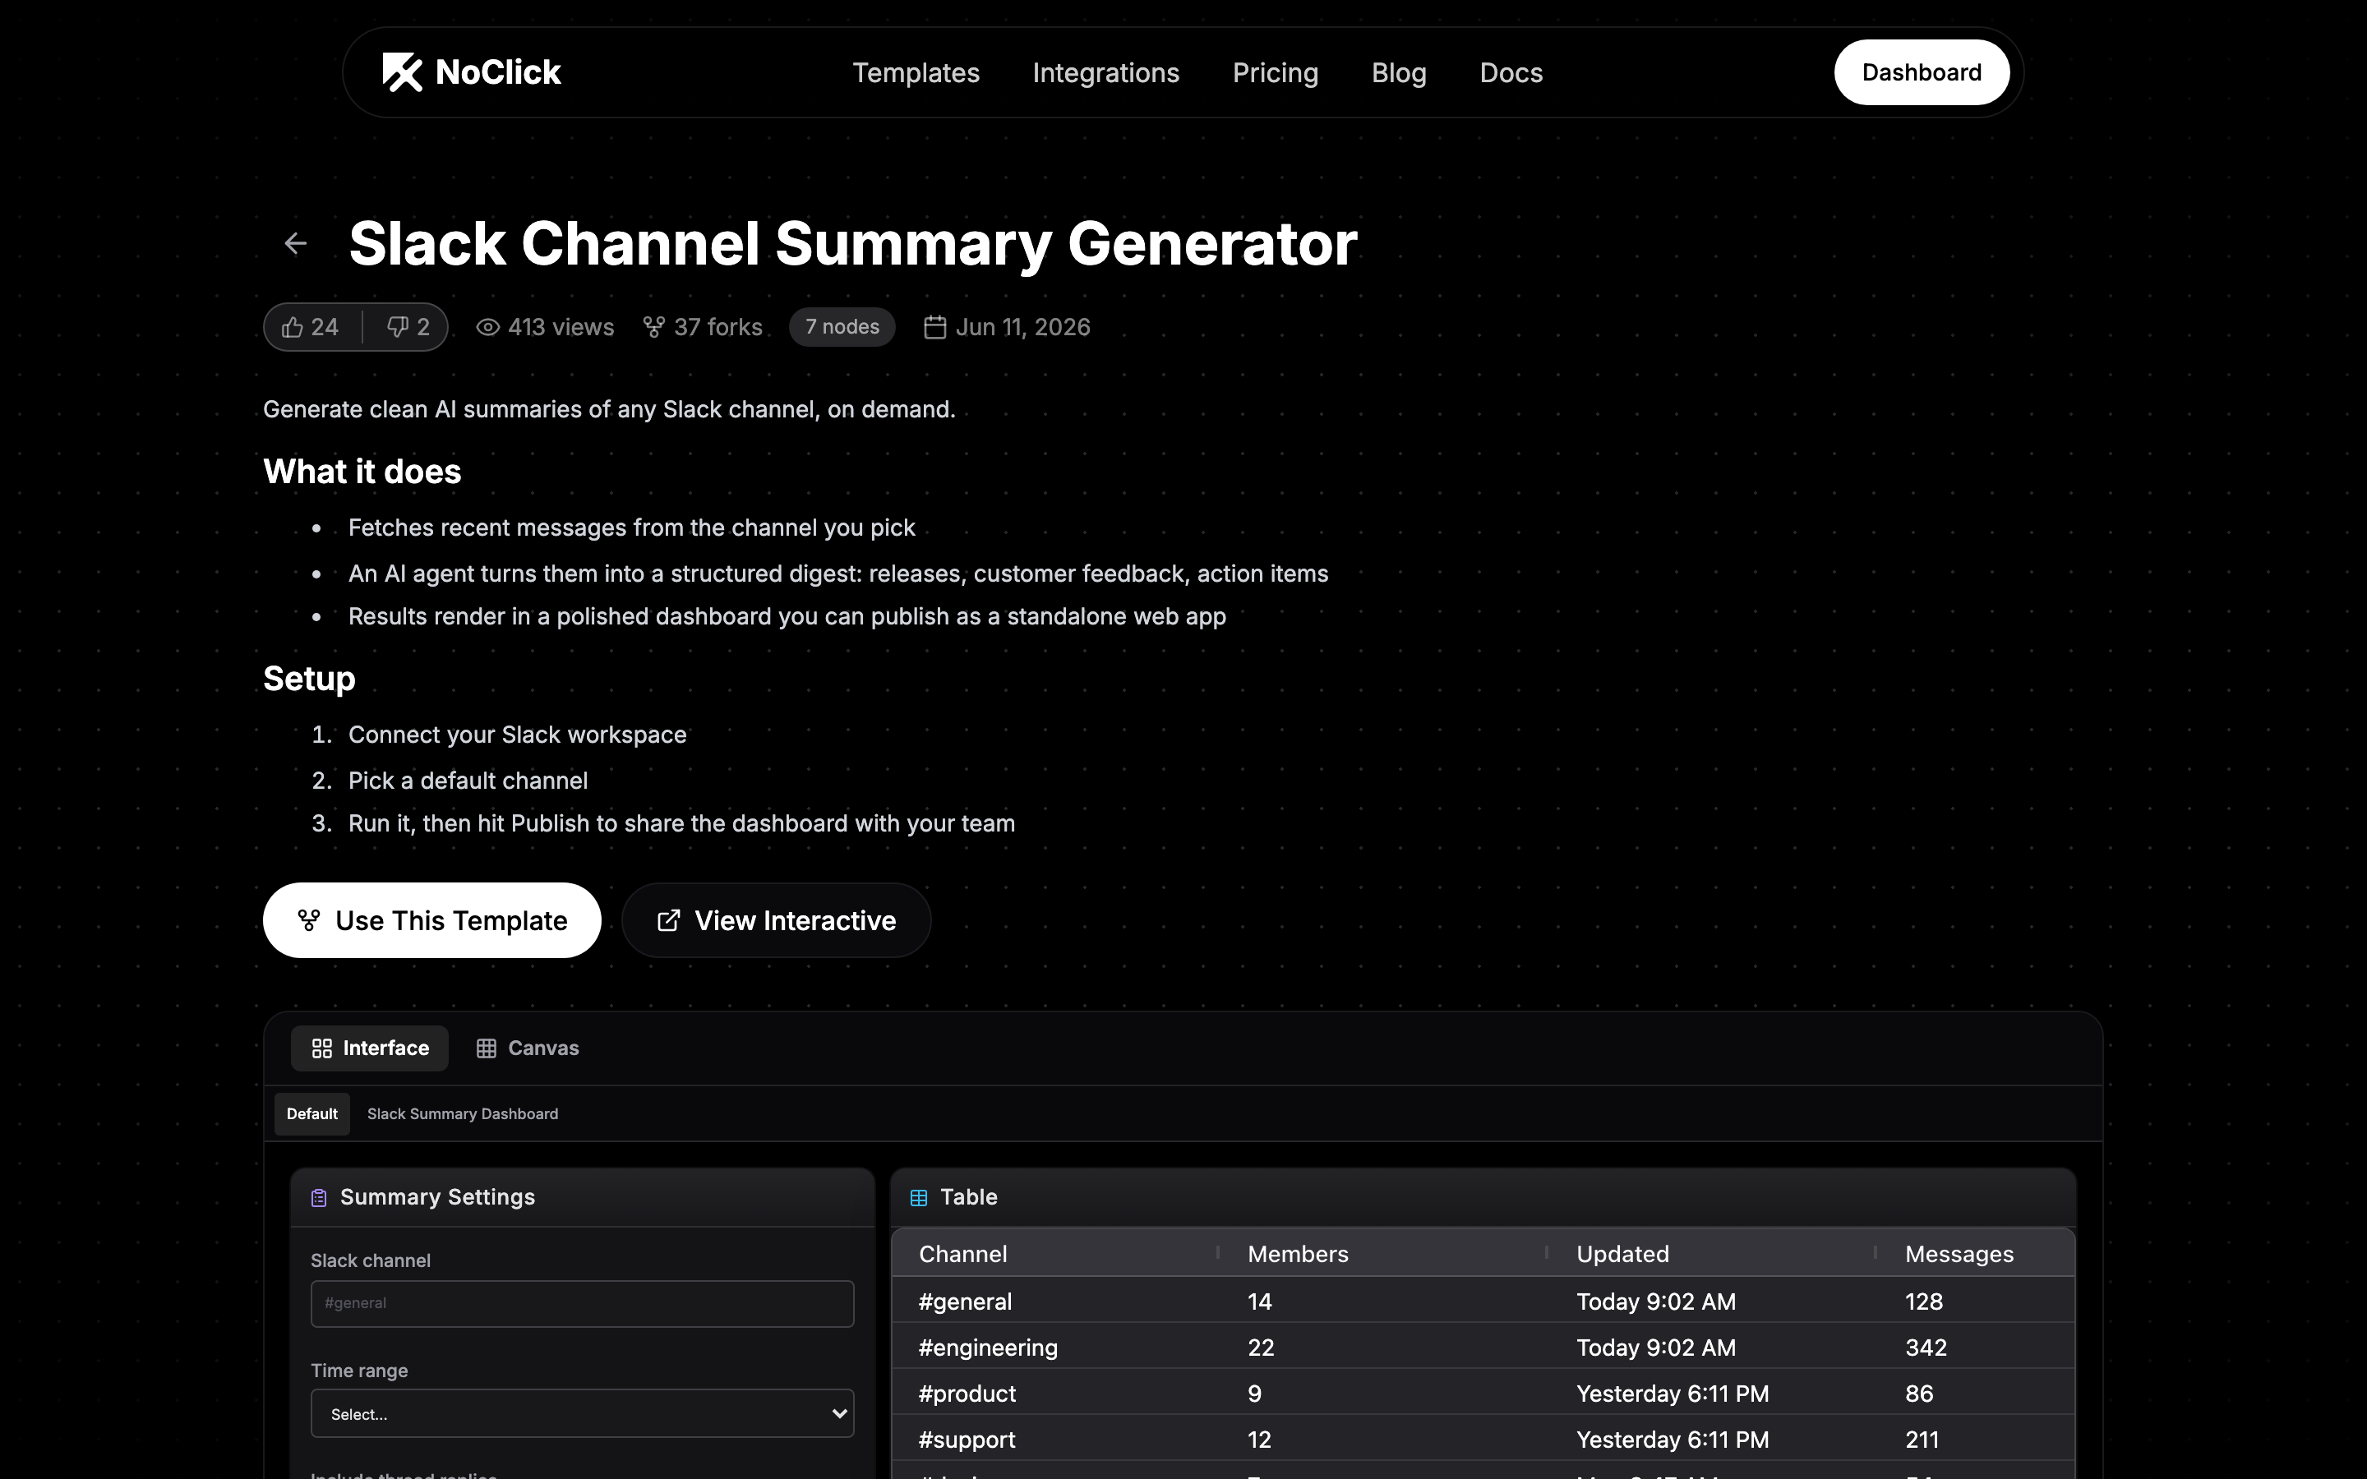This screenshot has height=1479, width=2367.
Task: Click the View Interactive button
Action: (x=777, y=920)
